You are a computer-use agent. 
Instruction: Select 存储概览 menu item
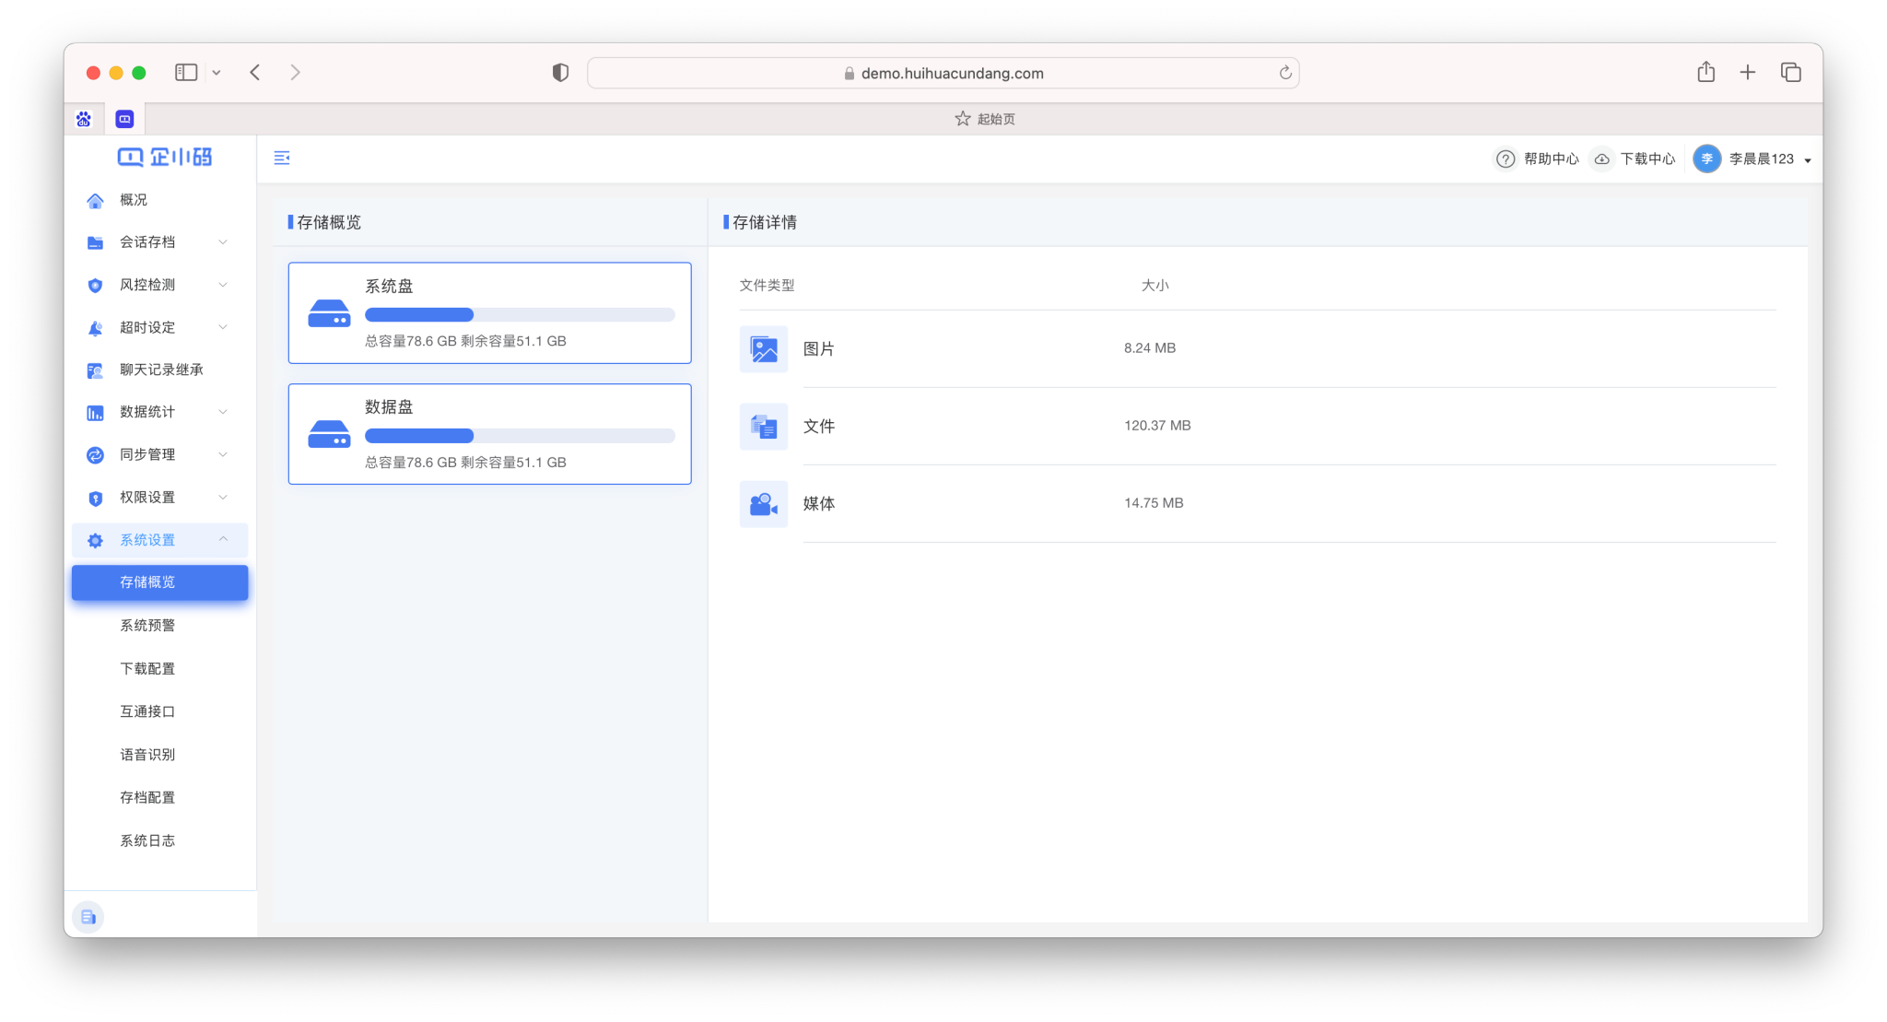(x=160, y=583)
